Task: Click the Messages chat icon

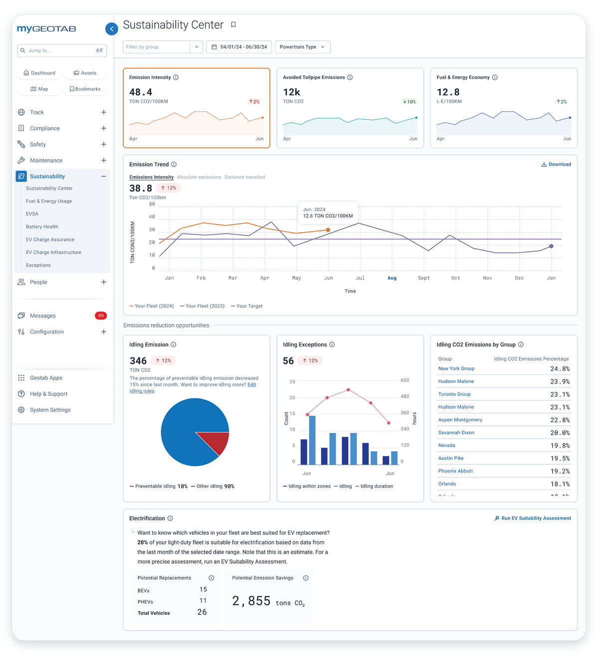Action: [x=21, y=316]
